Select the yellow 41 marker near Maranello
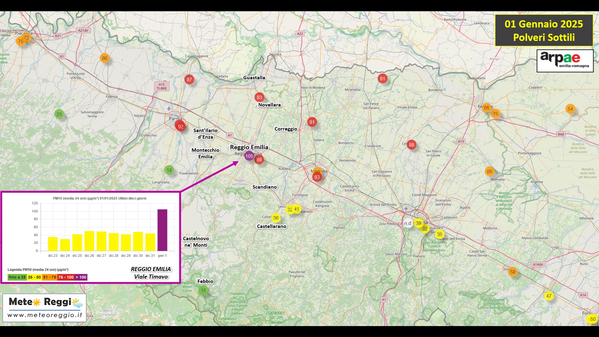 pyautogui.click(x=297, y=209)
